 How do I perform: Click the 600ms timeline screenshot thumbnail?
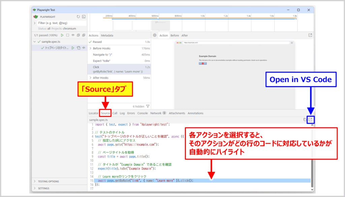pos(160,26)
